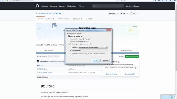Open the BOLTS folder link
Screen dimensions: 177x99
[41, 65]
